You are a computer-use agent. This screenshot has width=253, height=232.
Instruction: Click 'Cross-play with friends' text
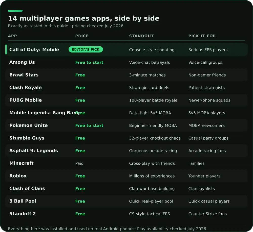[152, 163]
